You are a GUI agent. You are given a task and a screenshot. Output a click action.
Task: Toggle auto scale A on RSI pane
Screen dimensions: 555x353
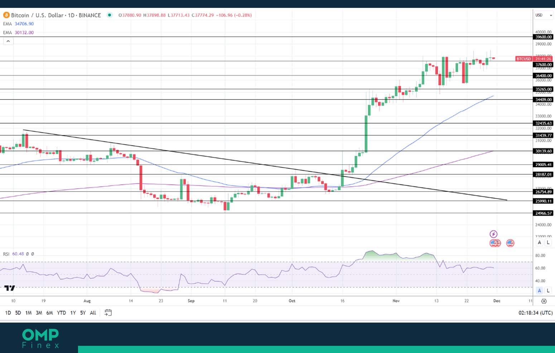[540, 291]
